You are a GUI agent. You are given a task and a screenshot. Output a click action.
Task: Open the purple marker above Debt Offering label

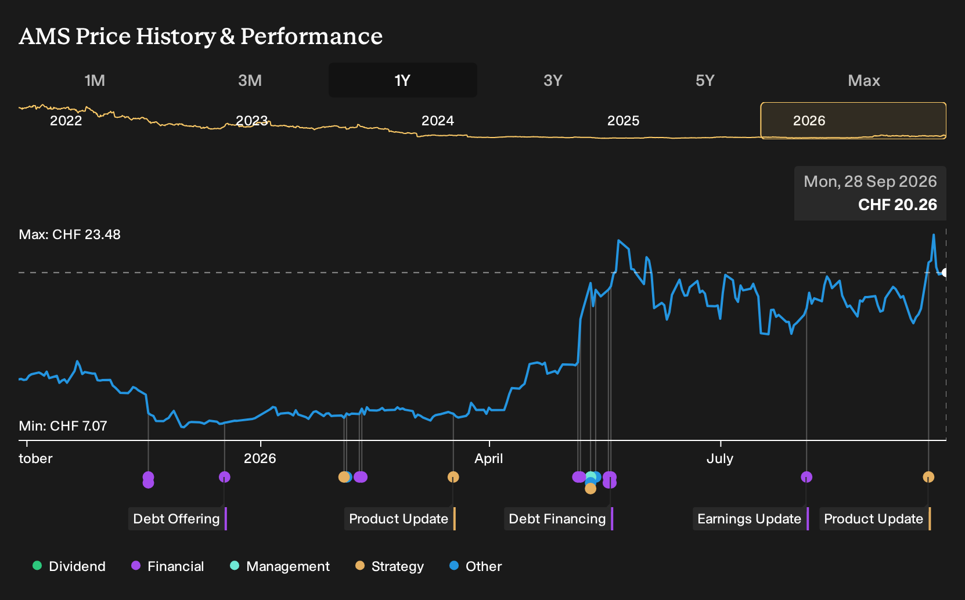225,477
